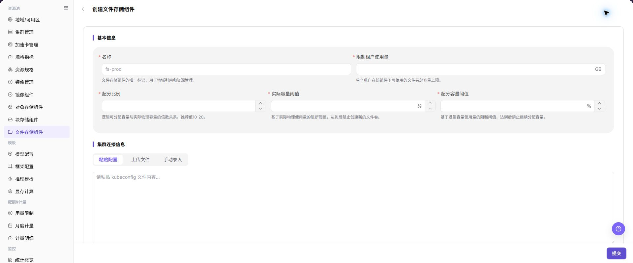Decrease 超分比例 with the down arrow
633x263 pixels.
tap(260, 109)
